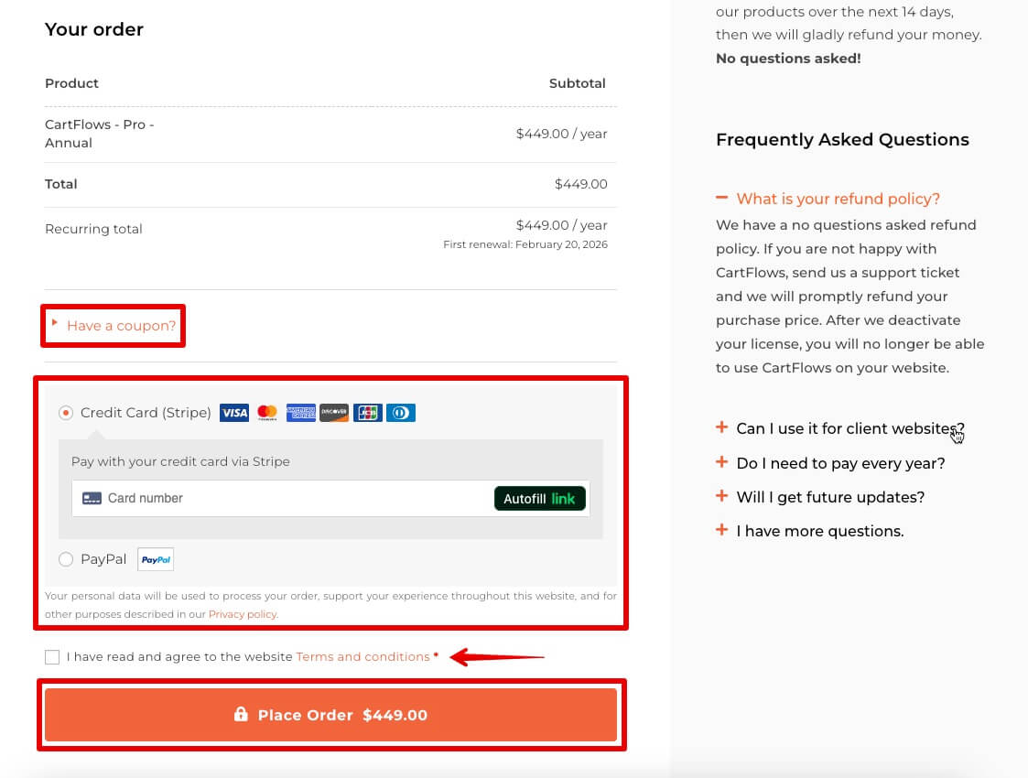Expand Do I need to pay every year

coord(839,463)
